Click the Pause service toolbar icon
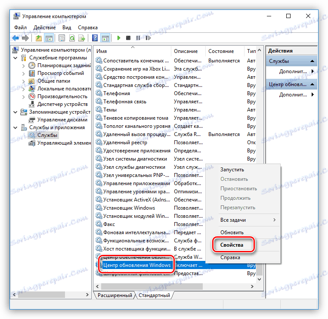Viewport: 328px width, 319px height. [138, 38]
